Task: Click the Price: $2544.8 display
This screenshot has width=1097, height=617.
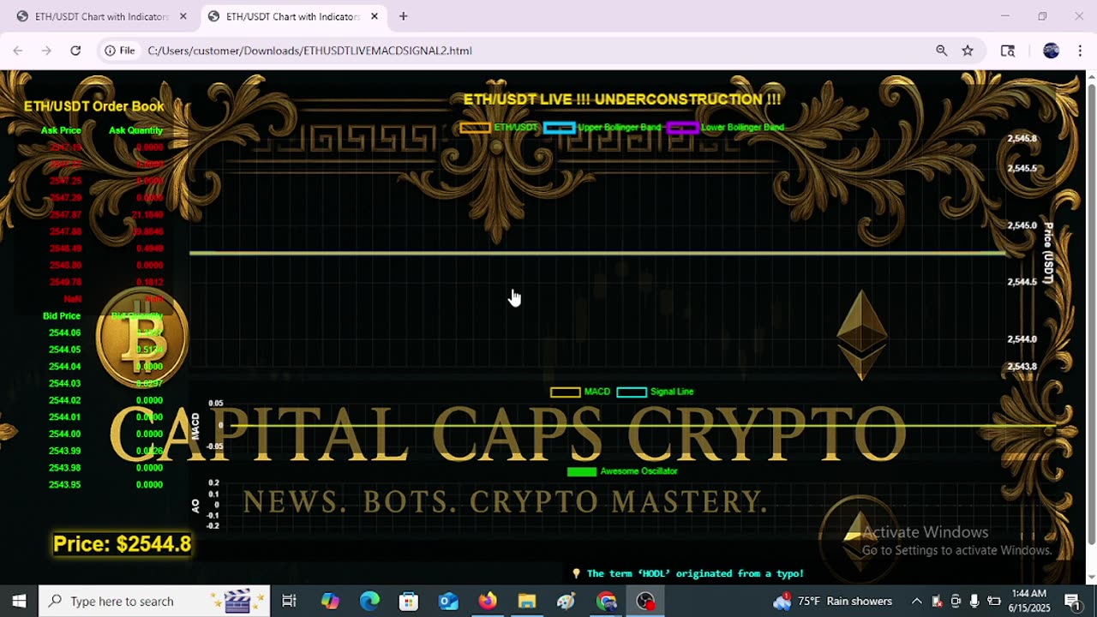Action: click(122, 544)
